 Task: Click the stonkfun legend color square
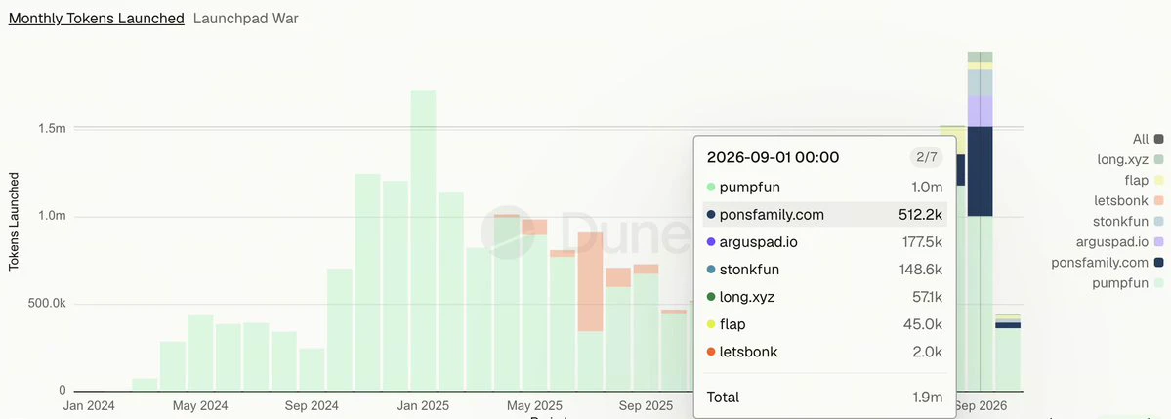(x=1158, y=221)
